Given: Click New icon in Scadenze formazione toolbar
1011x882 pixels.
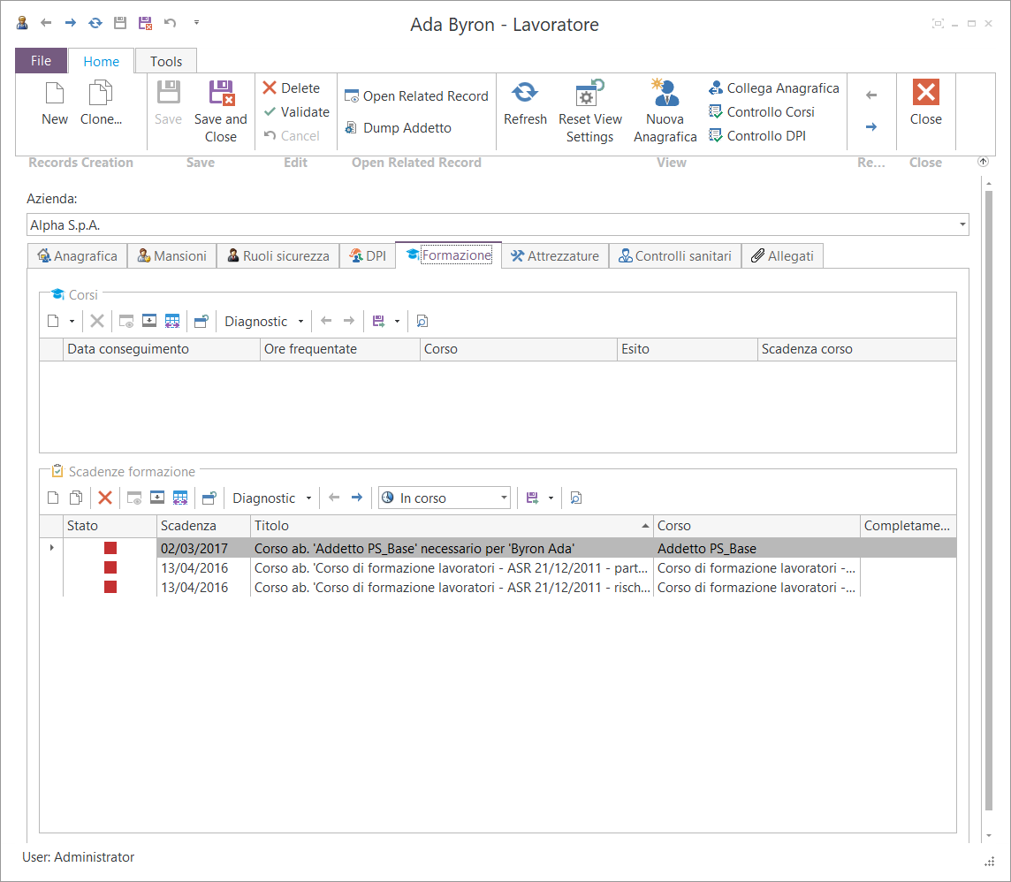Looking at the screenshot, I should coord(54,498).
